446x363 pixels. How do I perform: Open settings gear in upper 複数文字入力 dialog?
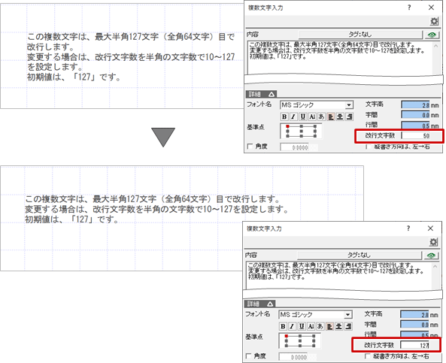434,21
